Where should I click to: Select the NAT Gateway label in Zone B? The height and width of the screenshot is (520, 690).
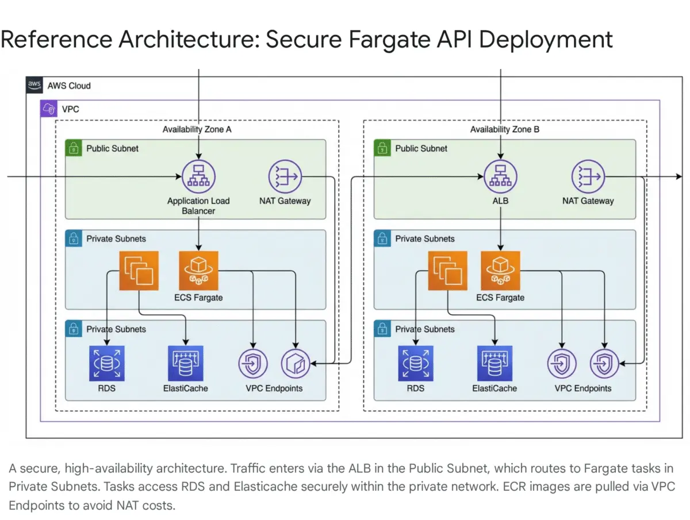(x=588, y=201)
